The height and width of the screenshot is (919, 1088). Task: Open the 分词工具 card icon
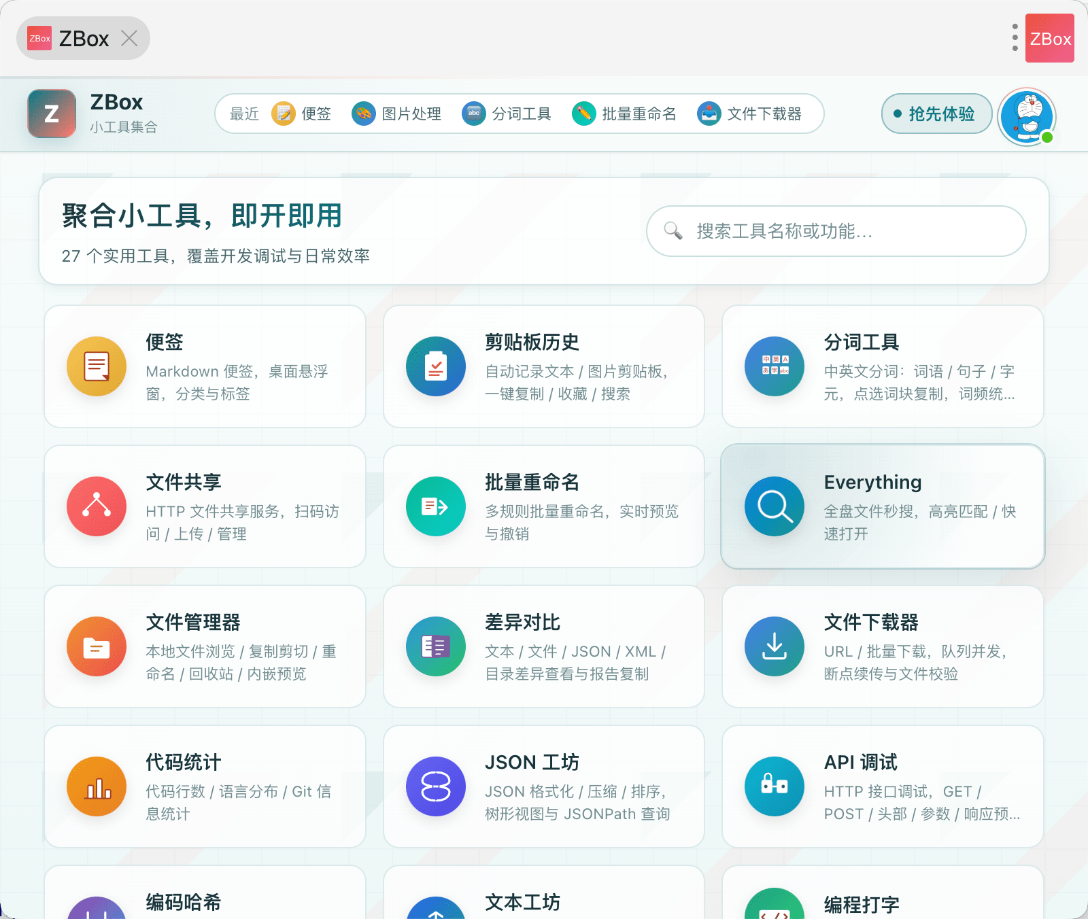click(775, 366)
